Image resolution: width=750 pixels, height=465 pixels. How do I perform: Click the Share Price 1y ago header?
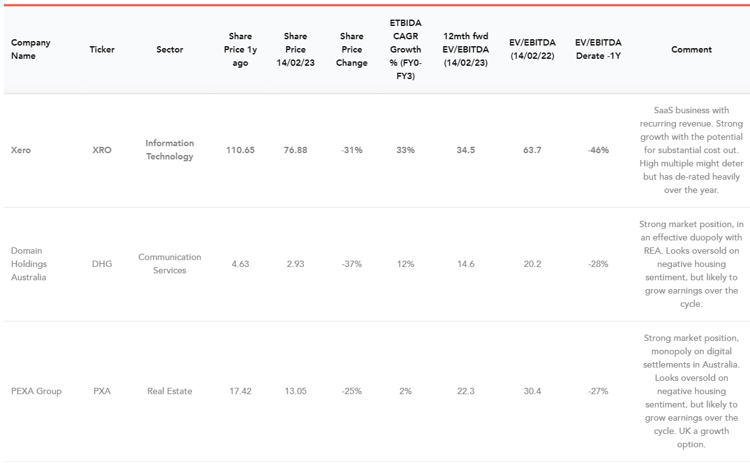(x=240, y=49)
